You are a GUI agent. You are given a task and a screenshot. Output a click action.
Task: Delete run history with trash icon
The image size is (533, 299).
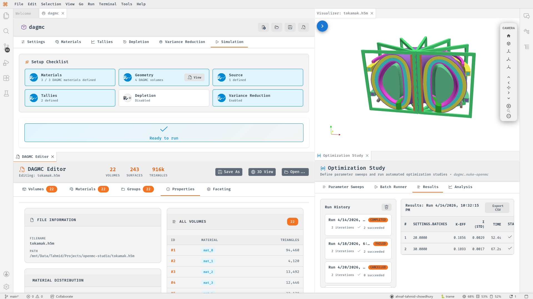386,207
